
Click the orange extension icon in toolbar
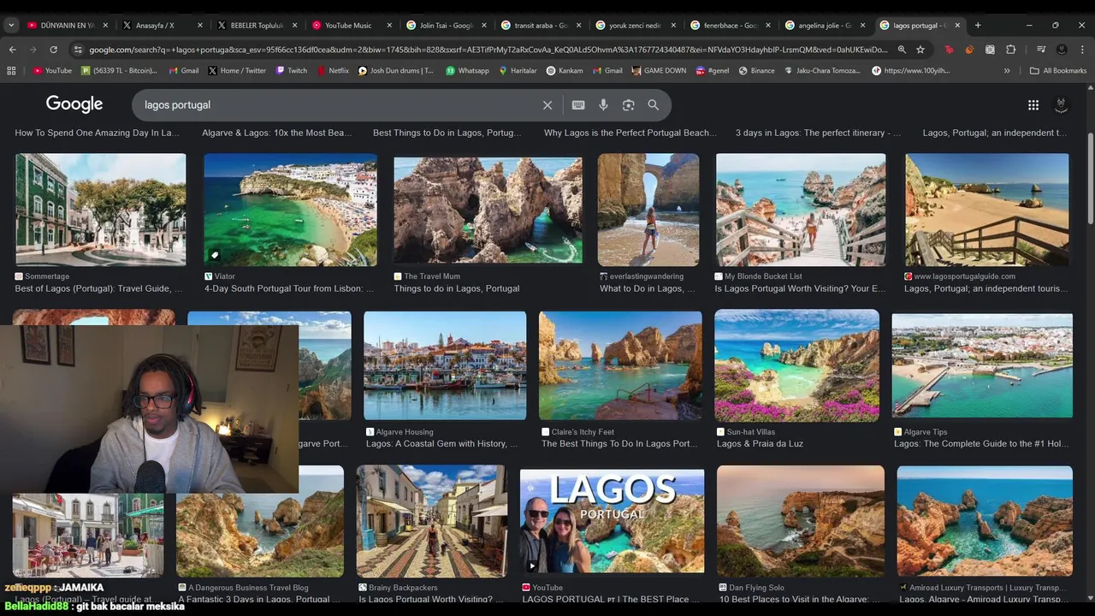click(x=969, y=50)
